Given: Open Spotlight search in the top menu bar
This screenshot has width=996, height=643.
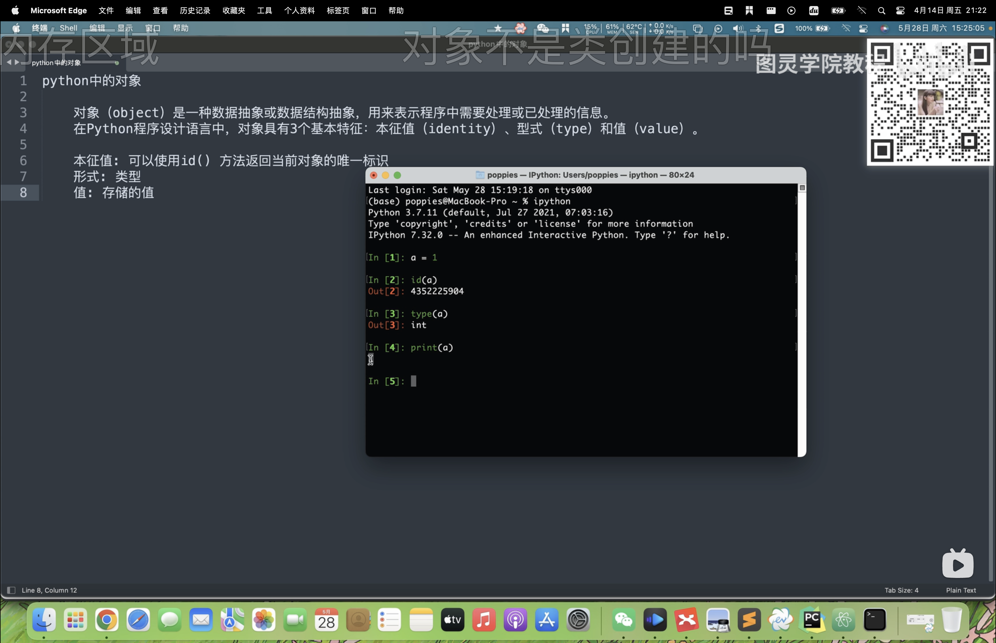Looking at the screenshot, I should pyautogui.click(x=881, y=10).
